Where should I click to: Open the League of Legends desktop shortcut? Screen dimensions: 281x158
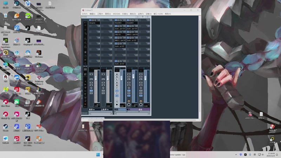click(39, 68)
